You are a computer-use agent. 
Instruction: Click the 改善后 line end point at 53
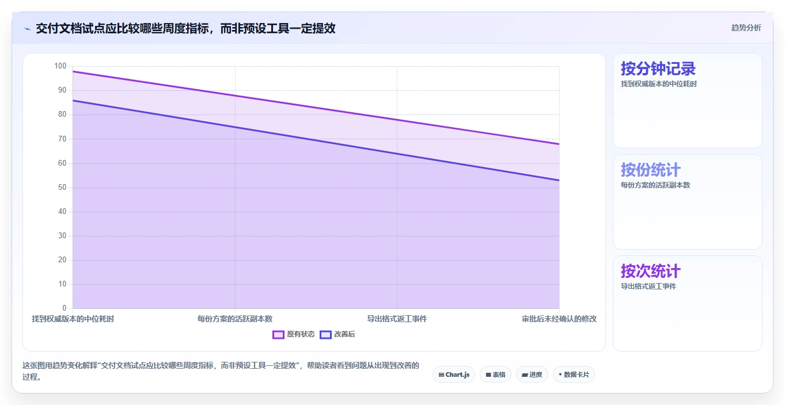tap(559, 180)
